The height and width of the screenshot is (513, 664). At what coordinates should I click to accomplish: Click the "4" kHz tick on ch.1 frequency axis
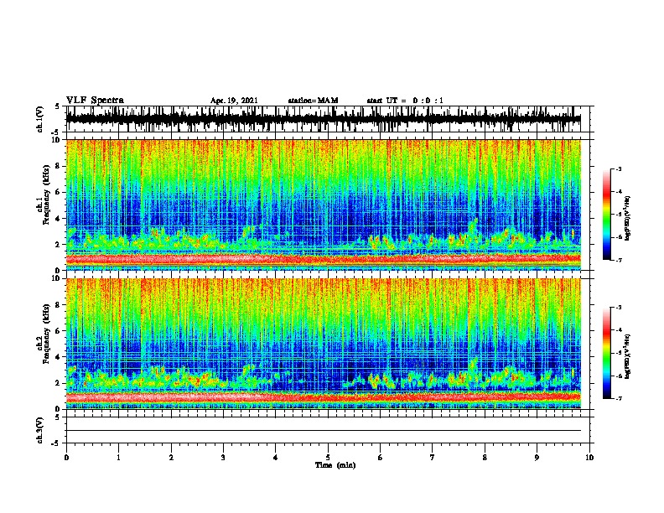[59, 219]
